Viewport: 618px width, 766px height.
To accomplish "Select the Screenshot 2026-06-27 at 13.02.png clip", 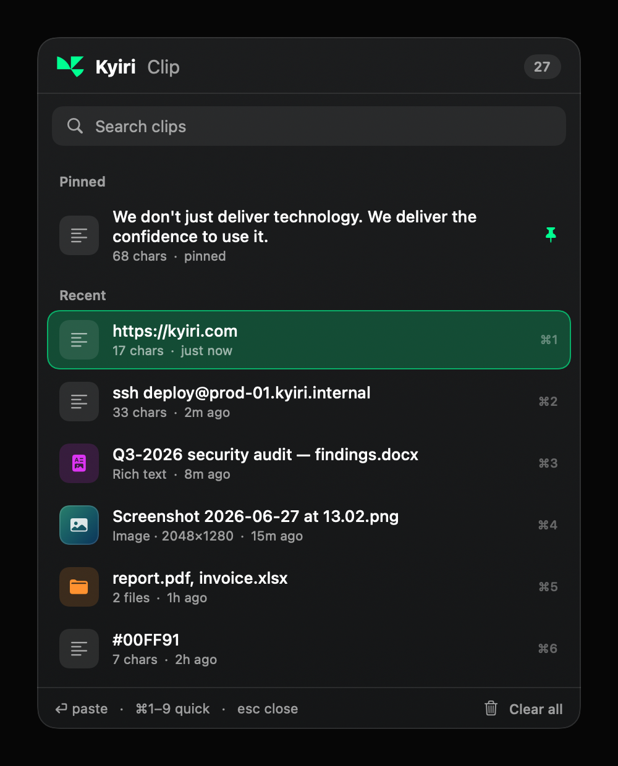I will (x=309, y=525).
